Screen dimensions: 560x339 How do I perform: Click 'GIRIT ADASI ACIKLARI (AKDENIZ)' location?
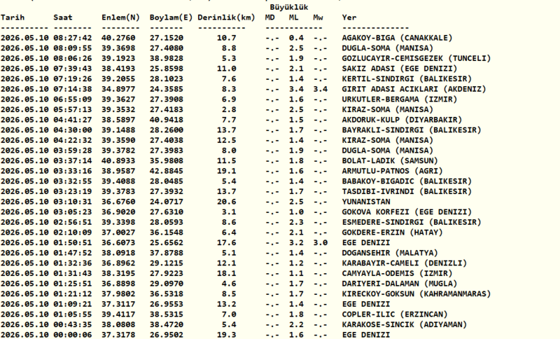(414, 89)
